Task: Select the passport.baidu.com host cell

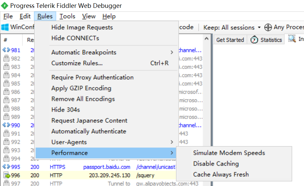Action: pos(107,167)
